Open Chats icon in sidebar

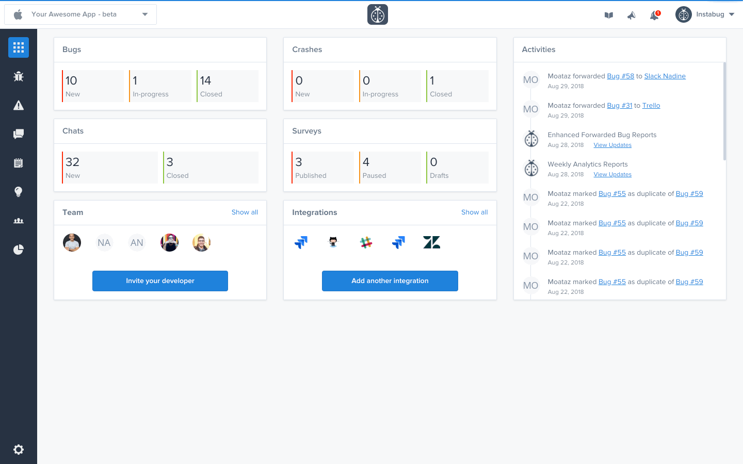pyautogui.click(x=19, y=134)
